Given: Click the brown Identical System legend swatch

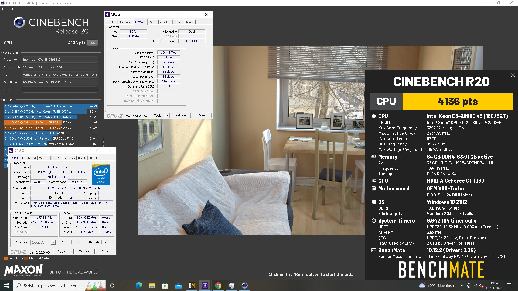Looking at the screenshot, I should (x=26, y=258).
